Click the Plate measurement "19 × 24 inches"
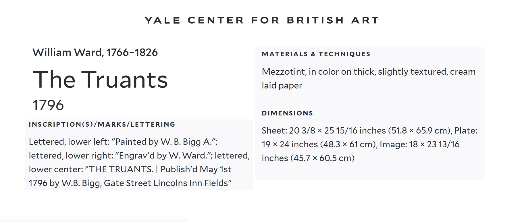 click(290, 144)
